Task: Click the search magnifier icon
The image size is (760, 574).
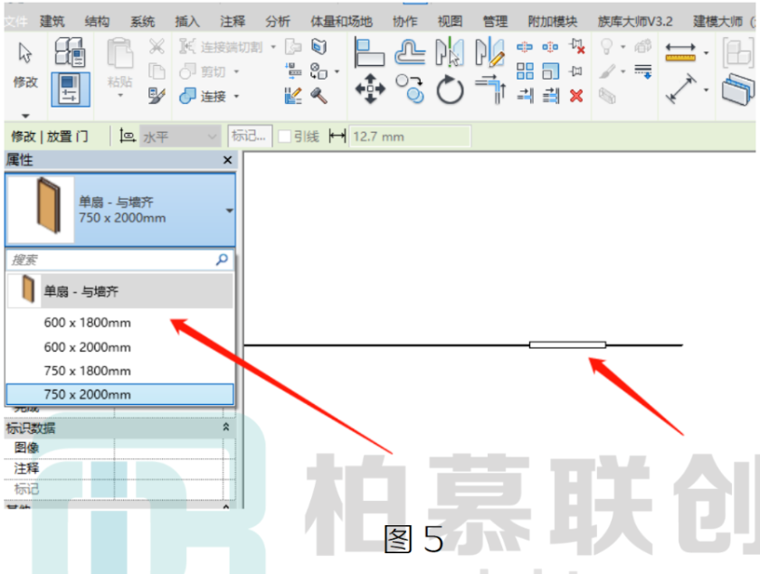Action: pyautogui.click(x=222, y=259)
